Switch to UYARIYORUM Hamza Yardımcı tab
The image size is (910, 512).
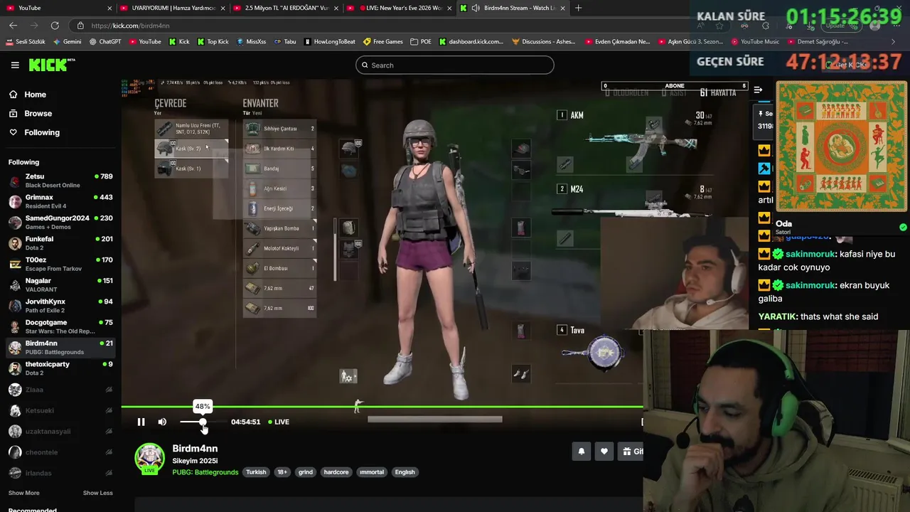pyautogui.click(x=171, y=8)
